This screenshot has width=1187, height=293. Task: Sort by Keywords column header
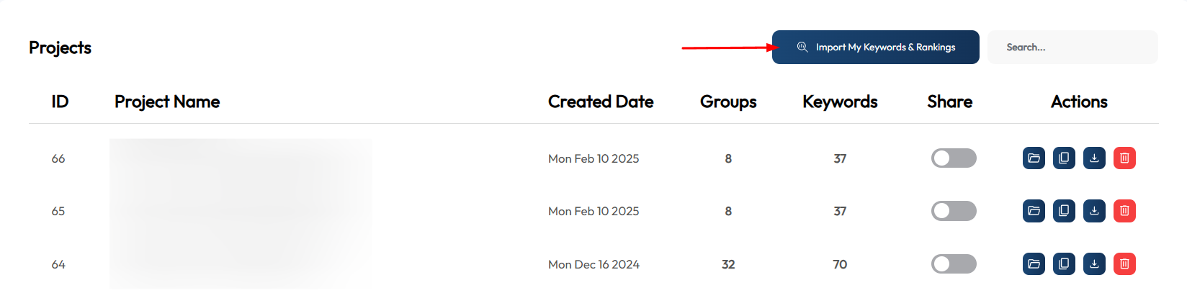[x=840, y=102]
